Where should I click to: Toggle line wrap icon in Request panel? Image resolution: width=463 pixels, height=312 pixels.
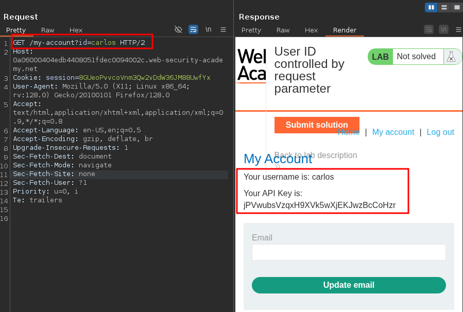tap(193, 29)
